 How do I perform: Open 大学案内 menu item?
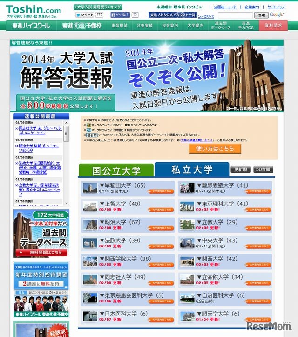click(195, 26)
